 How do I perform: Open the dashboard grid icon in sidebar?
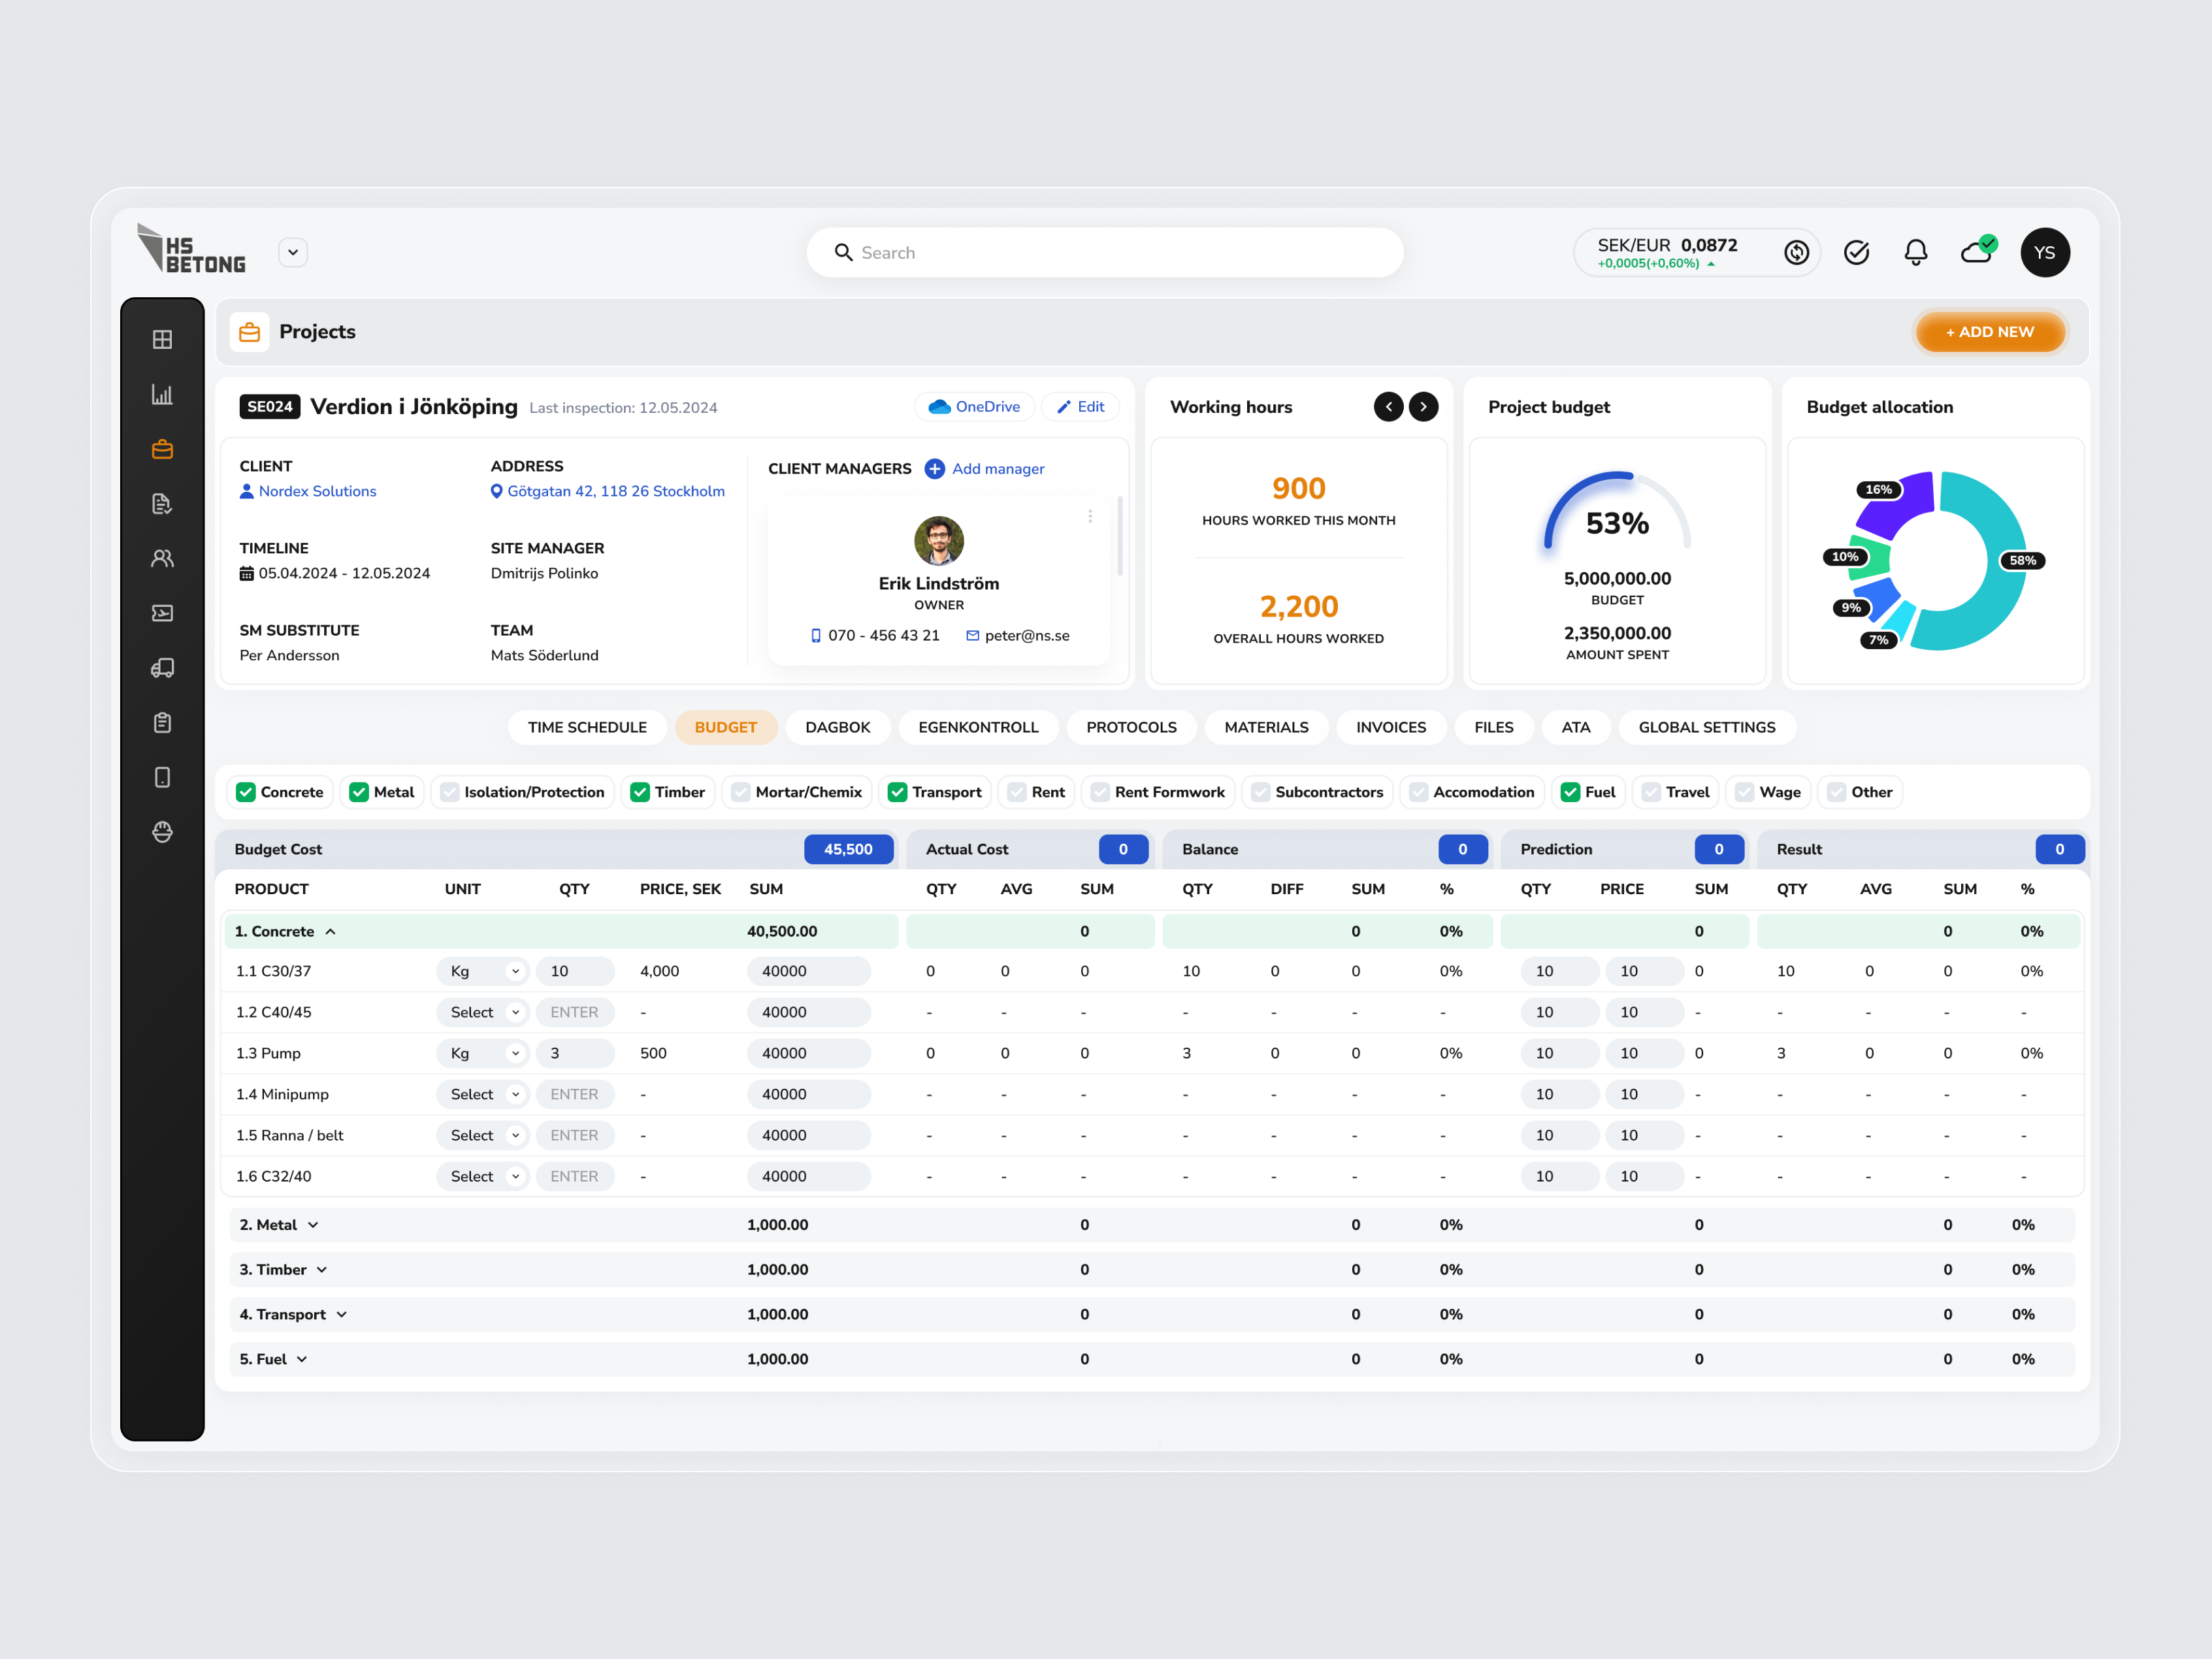pos(162,339)
